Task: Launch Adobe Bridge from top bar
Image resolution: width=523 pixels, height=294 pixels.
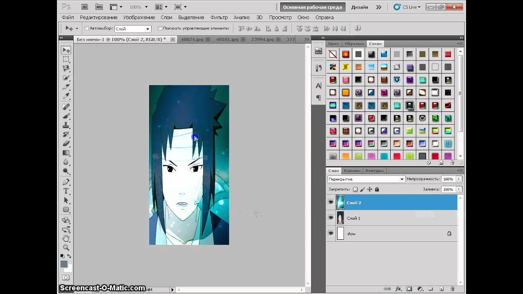Action: 85,7
